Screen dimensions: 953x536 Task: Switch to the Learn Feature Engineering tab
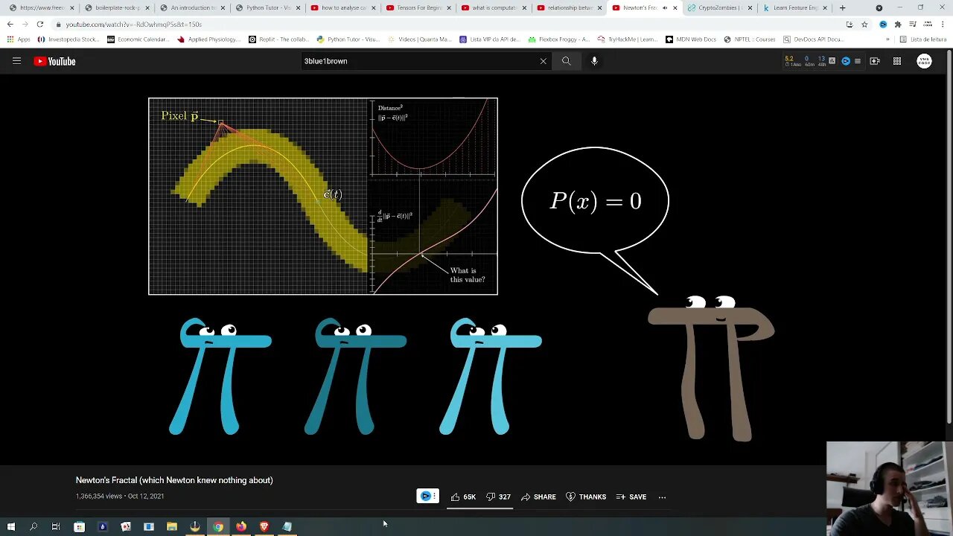click(794, 7)
